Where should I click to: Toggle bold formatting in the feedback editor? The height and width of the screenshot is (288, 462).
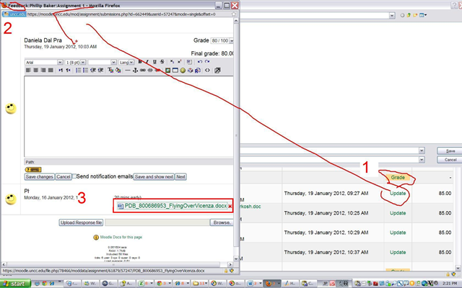[140, 62]
